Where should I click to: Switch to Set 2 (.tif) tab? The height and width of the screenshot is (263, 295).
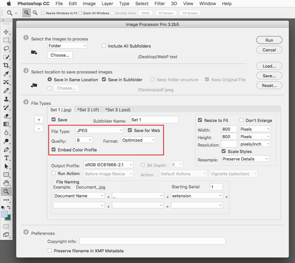[x=88, y=110]
